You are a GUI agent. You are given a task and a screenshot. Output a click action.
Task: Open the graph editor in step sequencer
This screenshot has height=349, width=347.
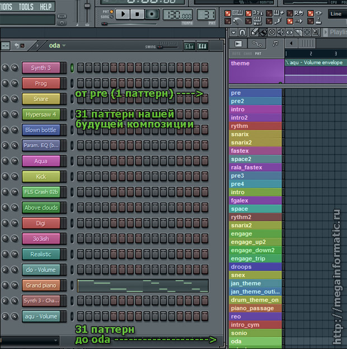click(x=189, y=46)
